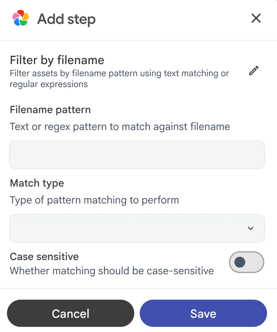Select the Filter by filename heading

coord(57,60)
